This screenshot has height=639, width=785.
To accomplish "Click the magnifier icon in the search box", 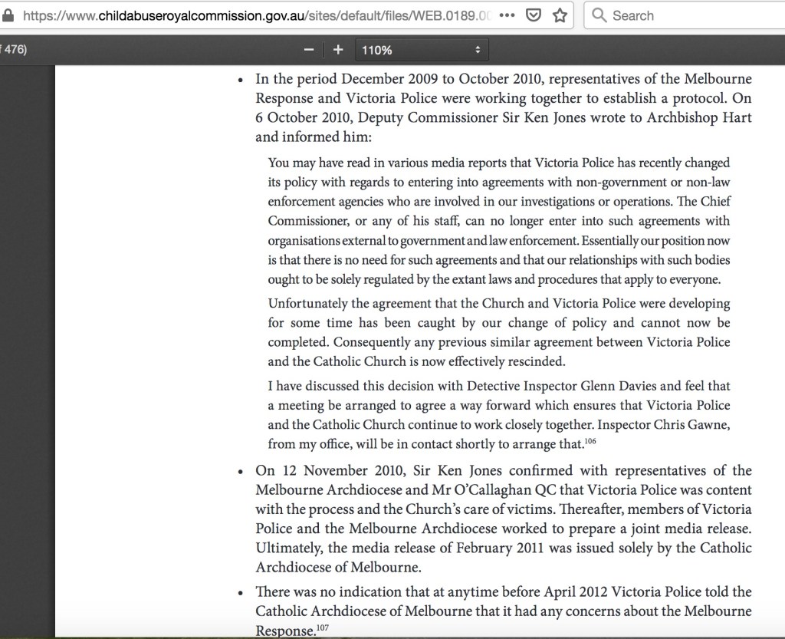I will pyautogui.click(x=599, y=15).
